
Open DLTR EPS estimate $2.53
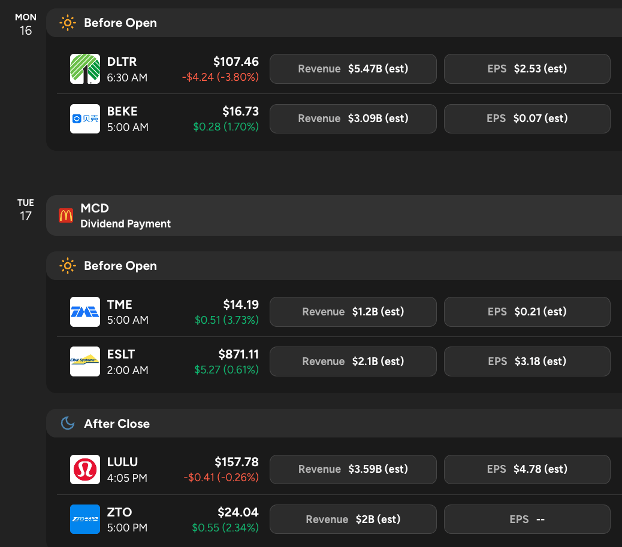[x=527, y=69]
